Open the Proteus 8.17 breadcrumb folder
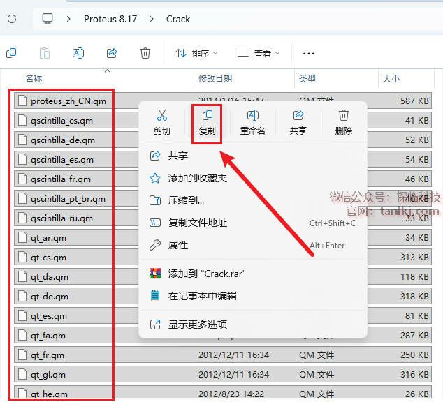Image resolution: width=443 pixels, height=402 pixels. [x=110, y=19]
